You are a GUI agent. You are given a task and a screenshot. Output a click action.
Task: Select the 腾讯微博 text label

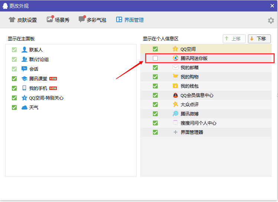pyautogui.click(x=190, y=114)
